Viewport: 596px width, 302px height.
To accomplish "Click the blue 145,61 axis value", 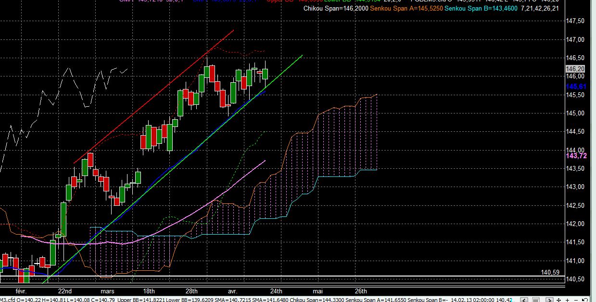I will coord(575,86).
